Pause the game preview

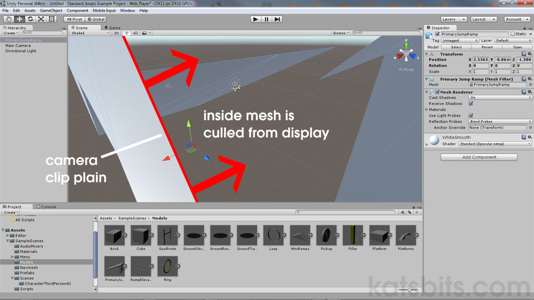(266, 19)
